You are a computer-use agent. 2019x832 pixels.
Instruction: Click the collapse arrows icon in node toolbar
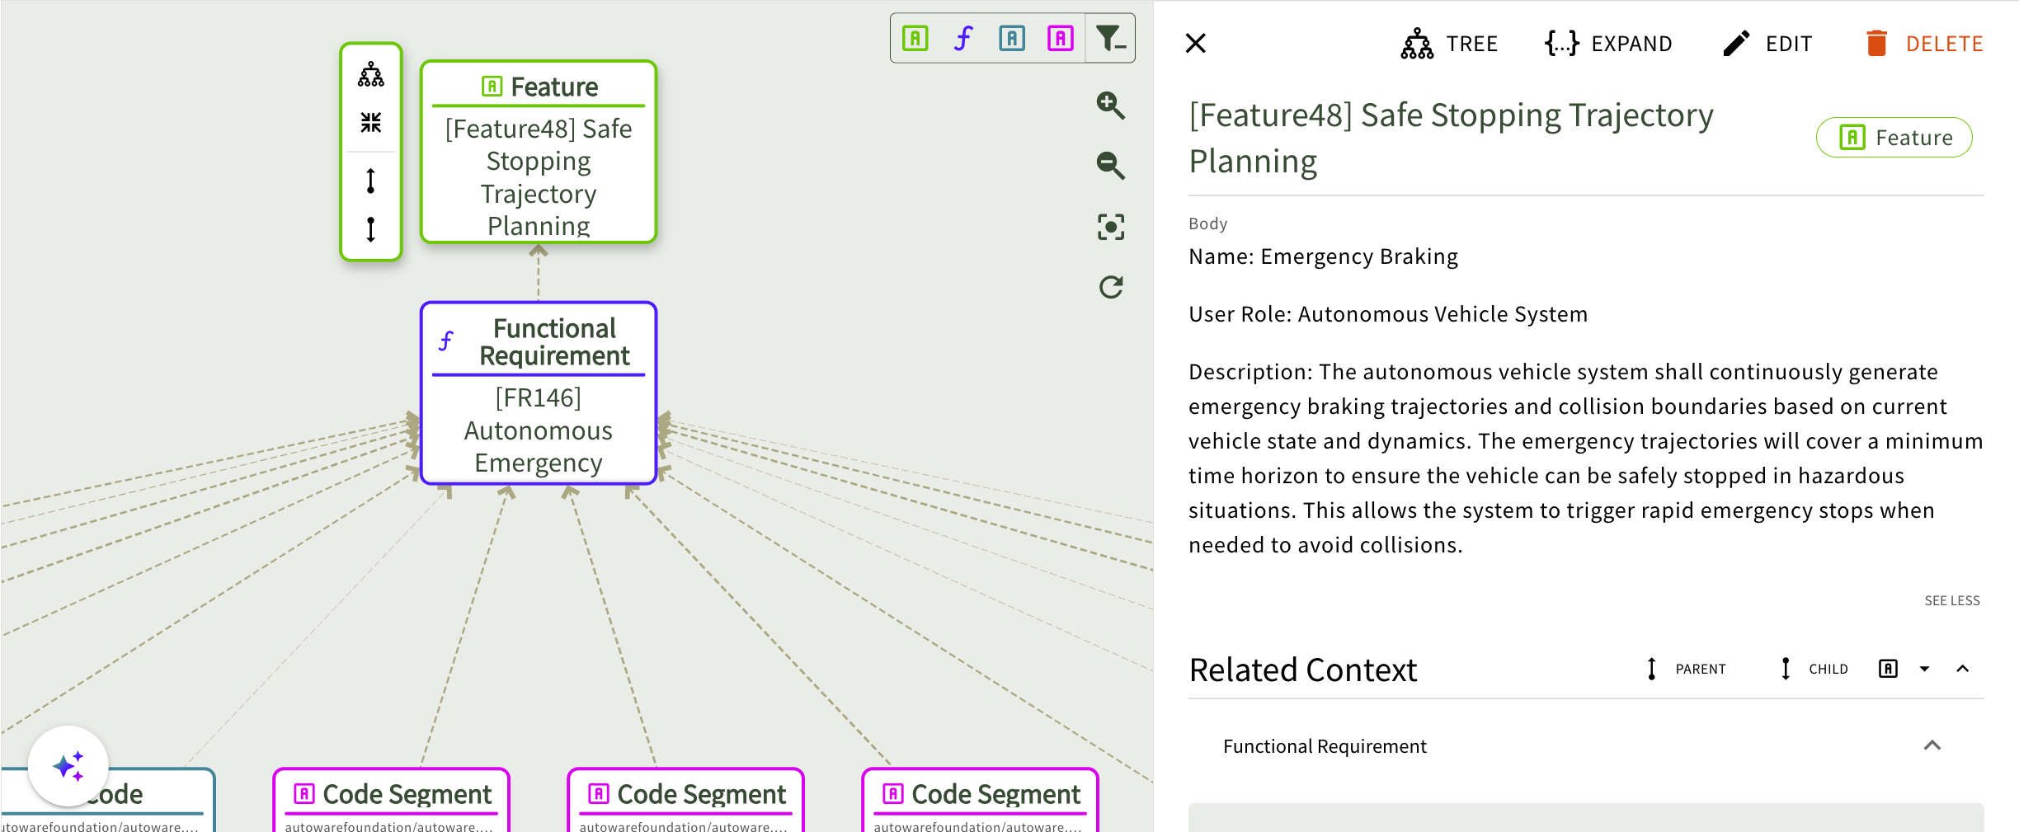[x=371, y=123]
